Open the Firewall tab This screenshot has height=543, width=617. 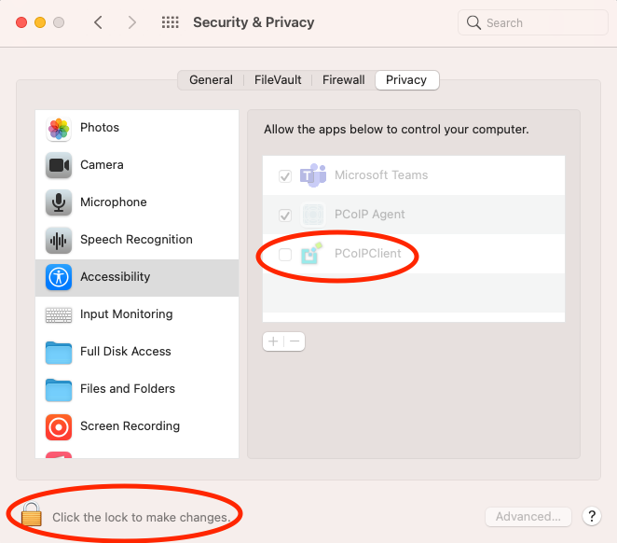pyautogui.click(x=344, y=80)
